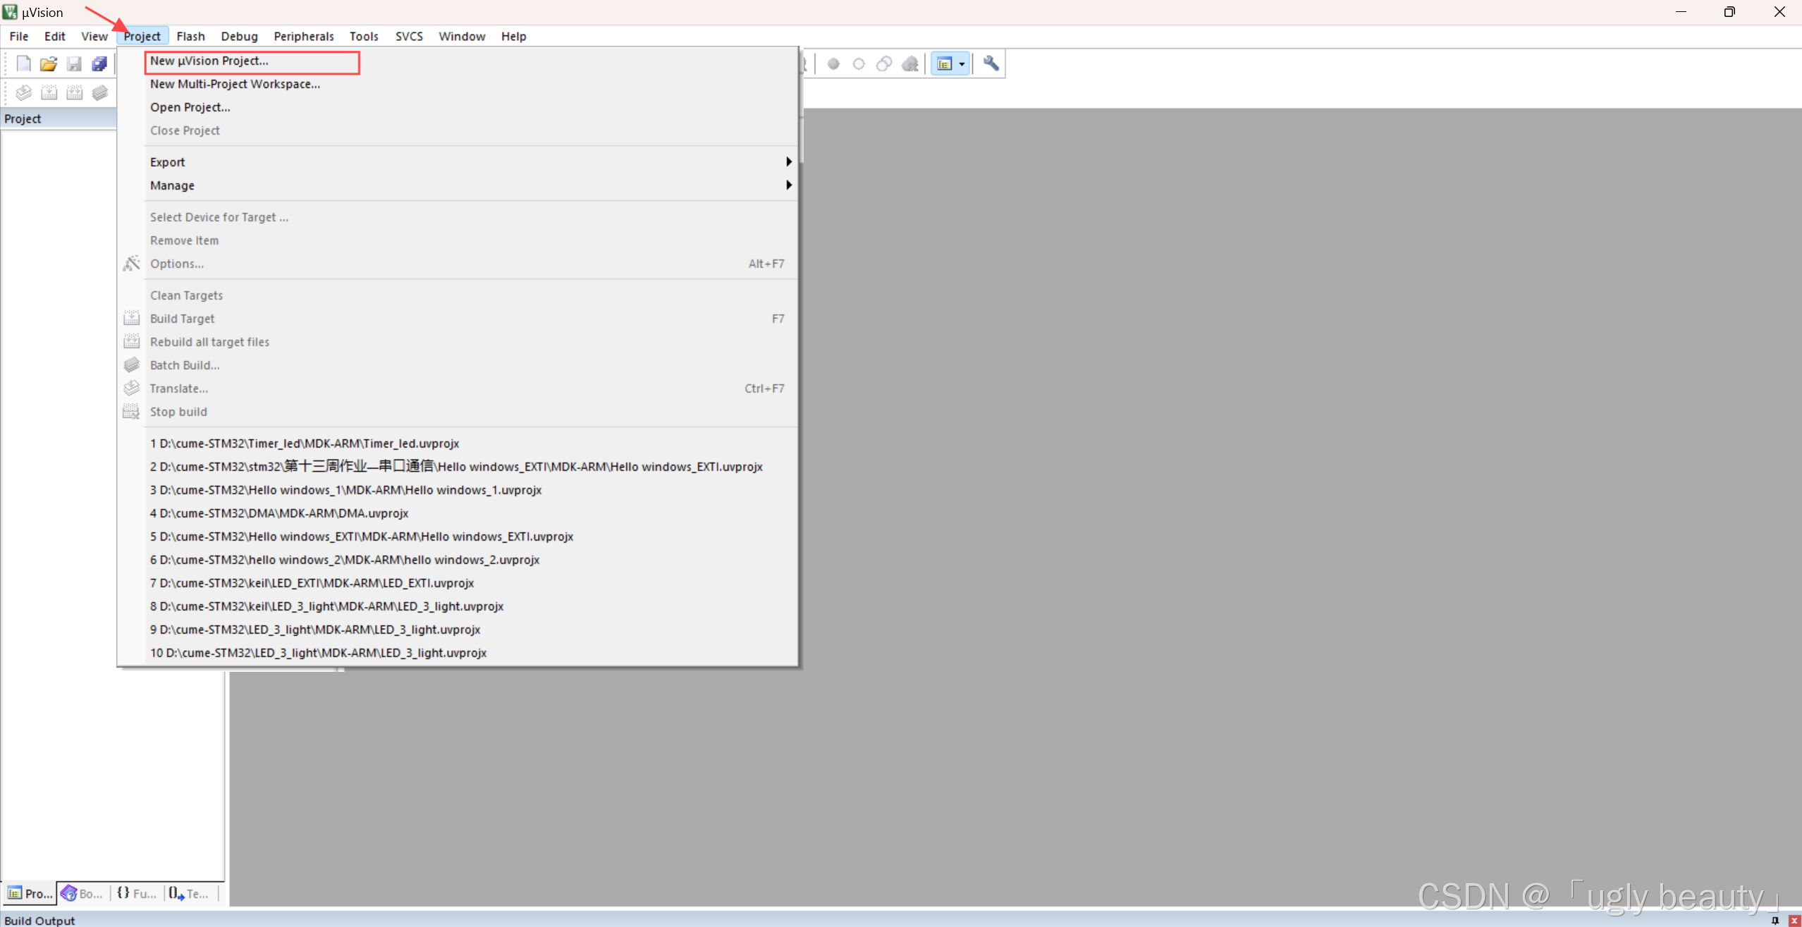The height and width of the screenshot is (927, 1802).
Task: Open recent DMA.uvprojx project
Action: [x=278, y=513]
